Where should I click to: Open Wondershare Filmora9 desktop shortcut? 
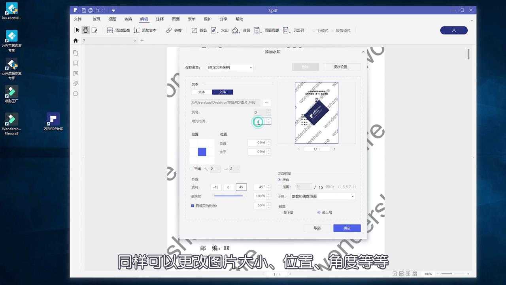coord(11,124)
